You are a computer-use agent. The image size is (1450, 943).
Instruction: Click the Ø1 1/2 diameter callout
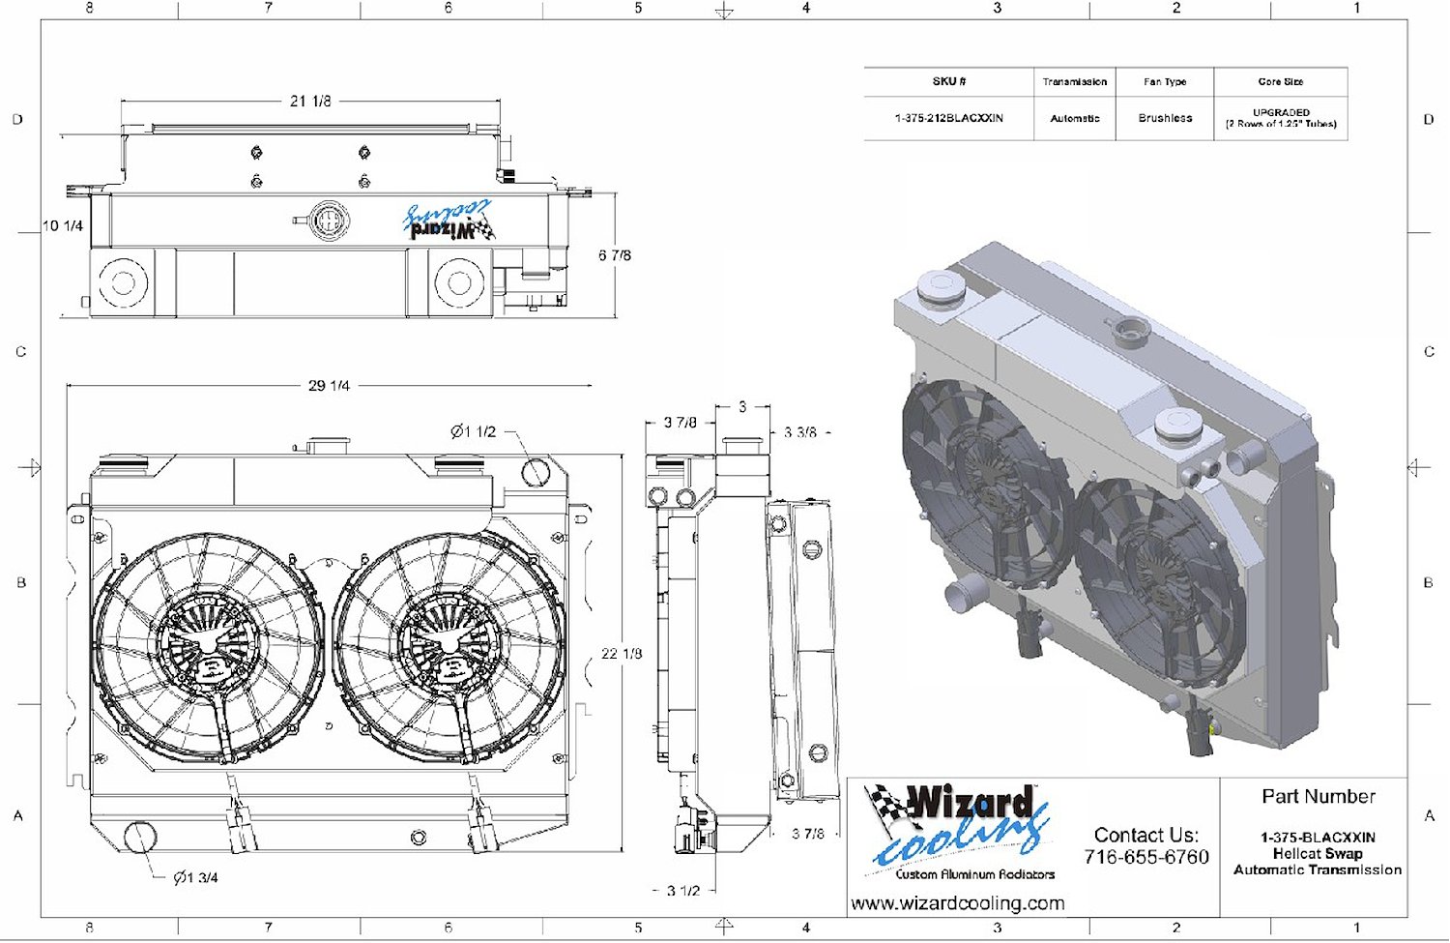click(473, 431)
